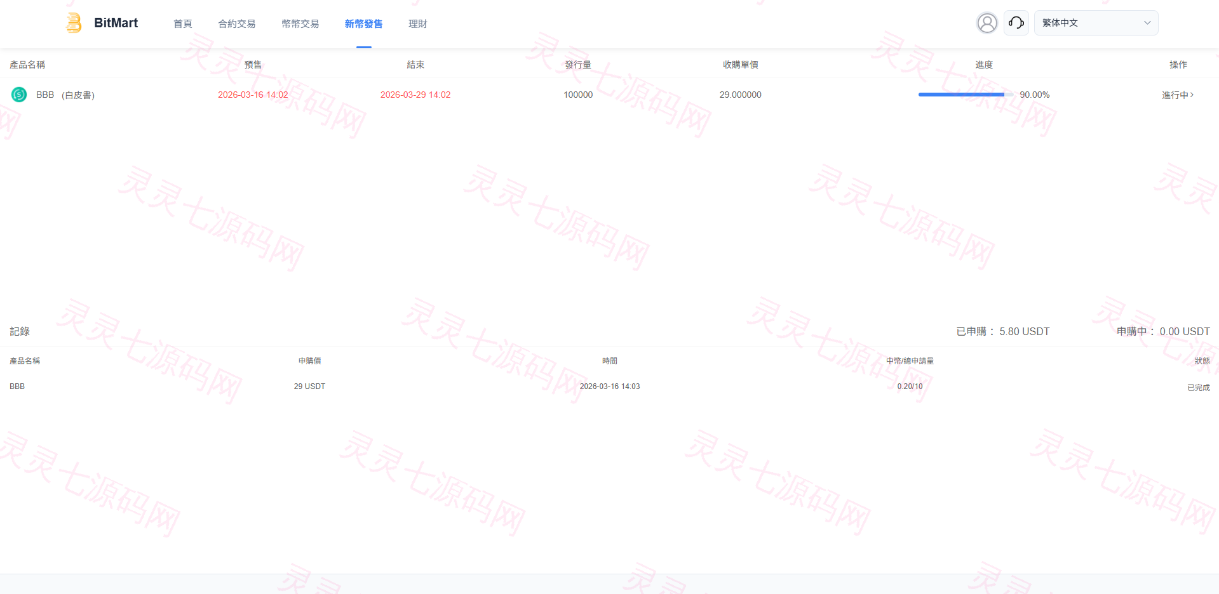
Task: Open the 白皮書 whitepaper link
Action: [x=78, y=95]
